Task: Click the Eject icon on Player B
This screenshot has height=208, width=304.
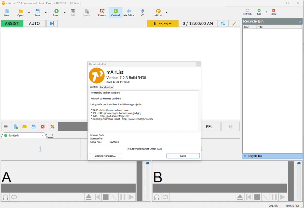Action: coord(240,197)
